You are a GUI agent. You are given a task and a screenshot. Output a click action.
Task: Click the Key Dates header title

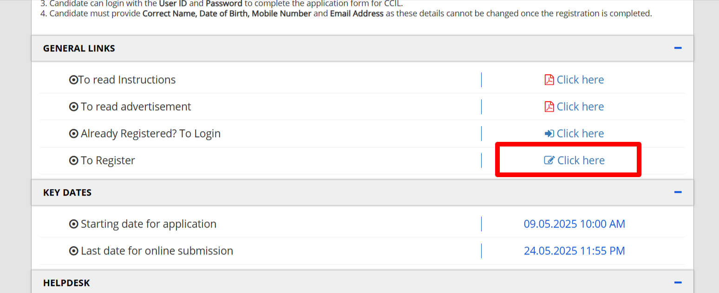[67, 192]
